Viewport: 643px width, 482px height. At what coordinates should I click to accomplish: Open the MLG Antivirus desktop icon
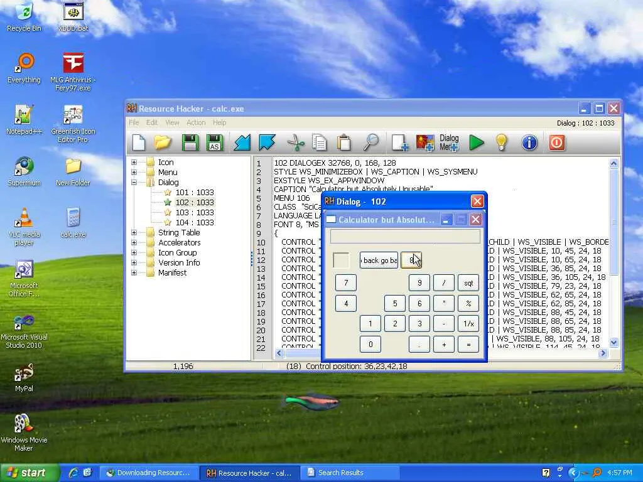73,72
